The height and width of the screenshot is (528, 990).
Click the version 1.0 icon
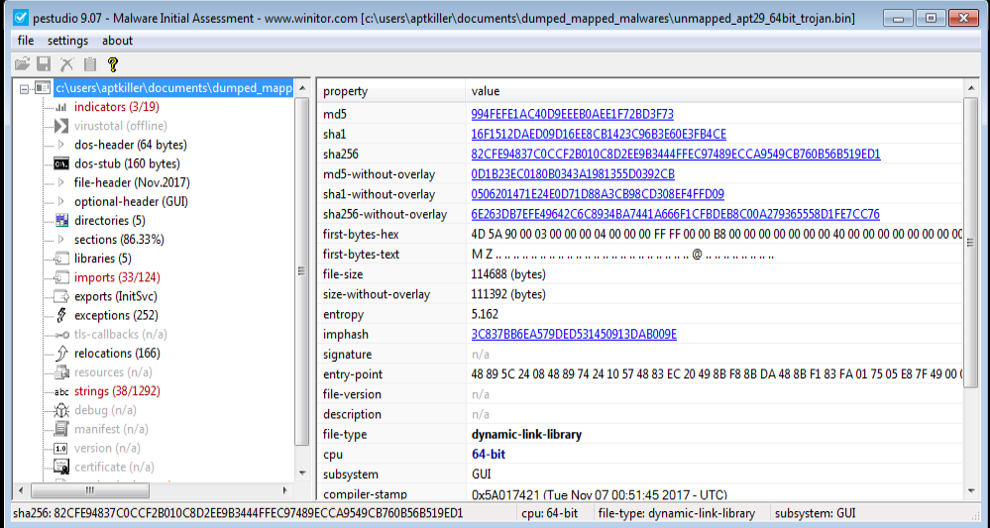61,449
